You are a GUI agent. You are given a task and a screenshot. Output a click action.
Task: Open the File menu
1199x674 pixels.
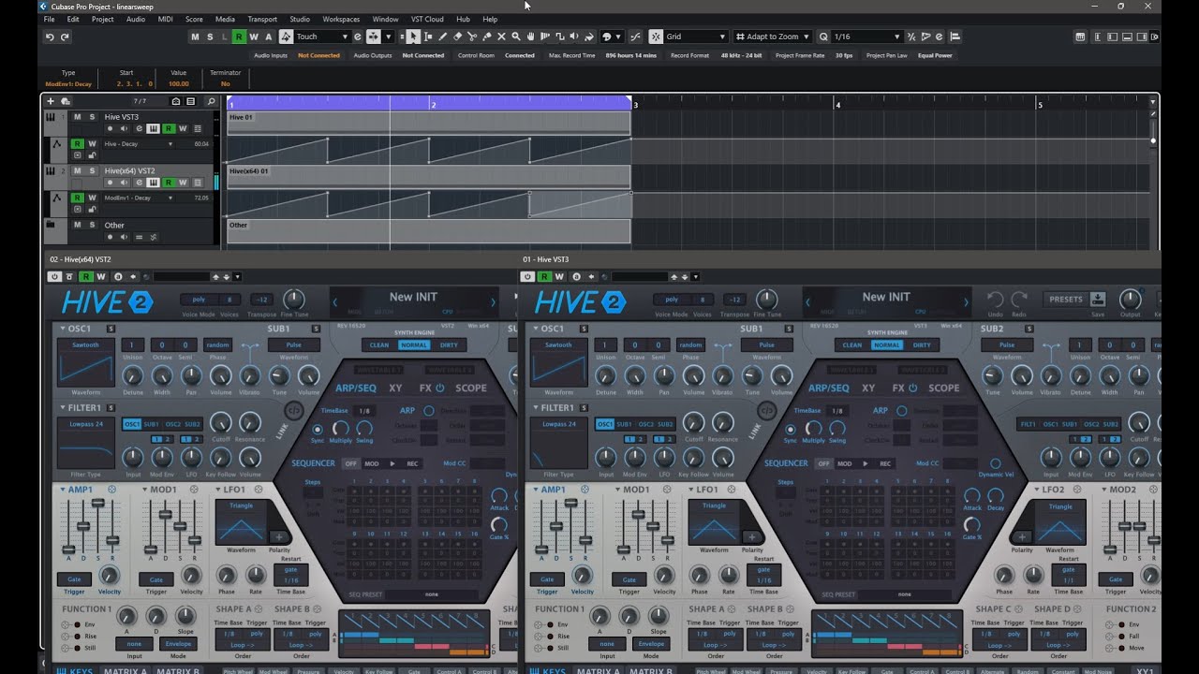[x=49, y=19]
